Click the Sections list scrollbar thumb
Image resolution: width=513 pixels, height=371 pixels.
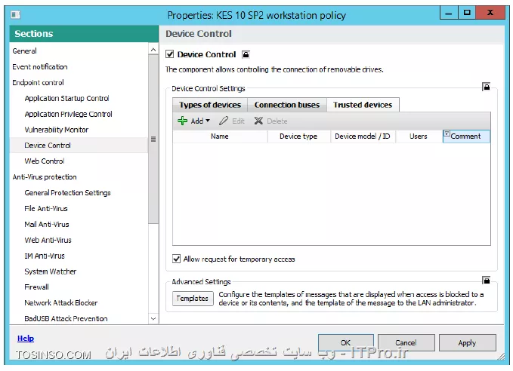point(153,139)
